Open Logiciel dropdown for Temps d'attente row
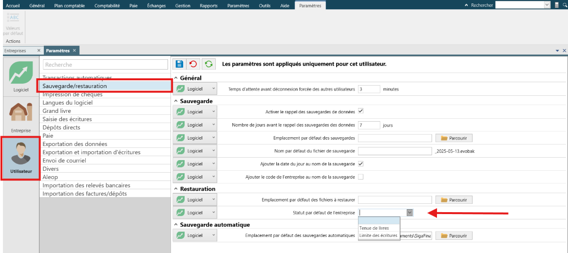 pos(196,89)
